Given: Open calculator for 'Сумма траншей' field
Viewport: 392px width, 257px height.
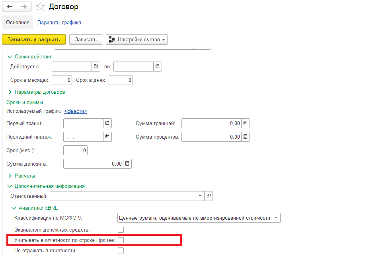Looking at the screenshot, I should pos(246,123).
